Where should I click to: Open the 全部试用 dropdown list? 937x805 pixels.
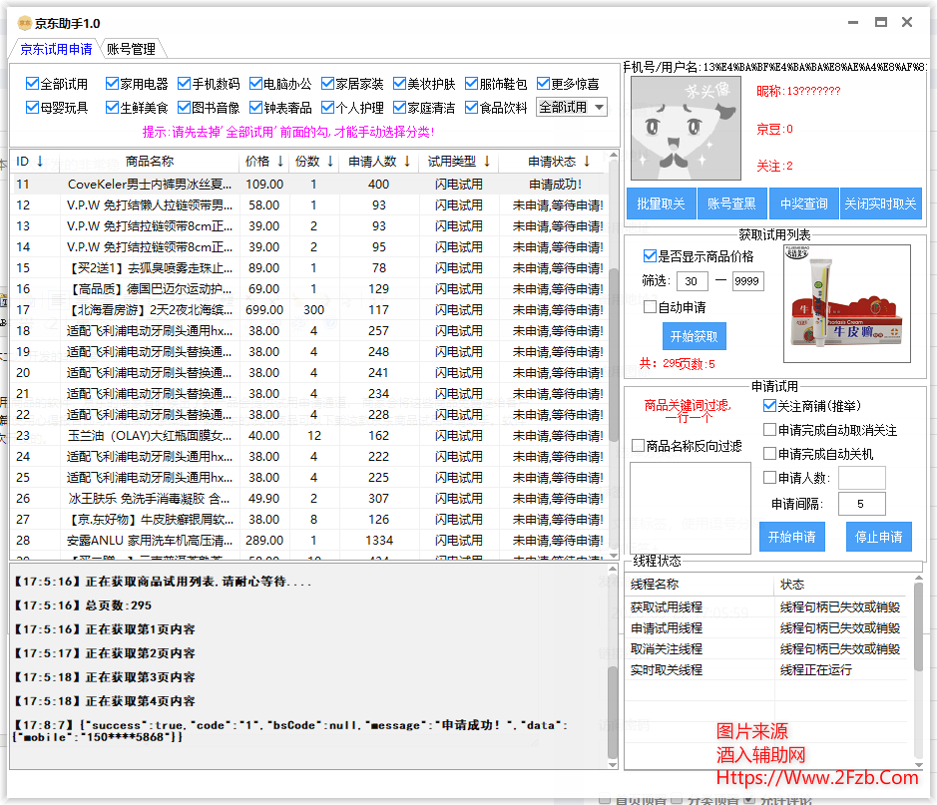[x=572, y=107]
